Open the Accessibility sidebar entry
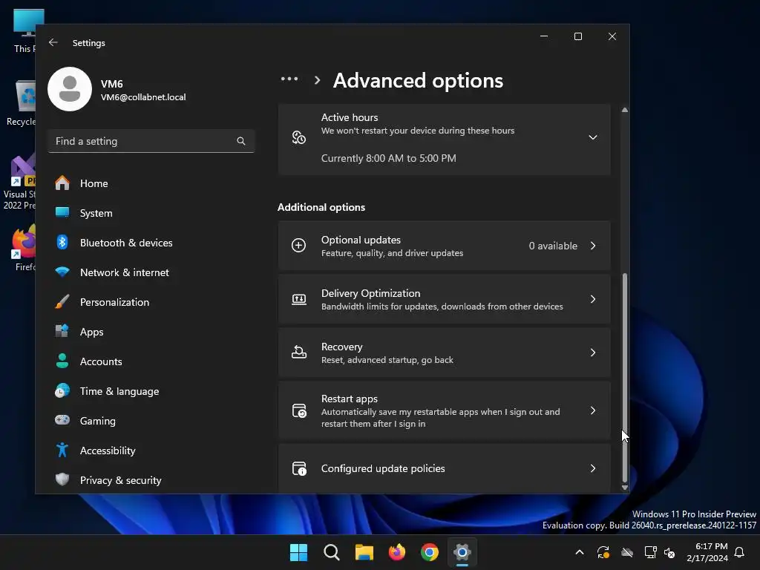Viewport: 760px width, 570px height. pyautogui.click(x=151, y=451)
